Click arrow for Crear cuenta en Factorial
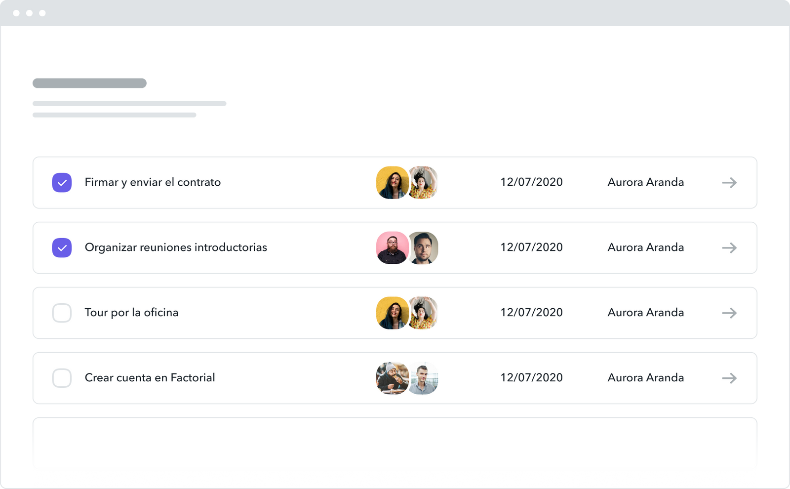Viewport: 790px width, 489px height. (729, 378)
